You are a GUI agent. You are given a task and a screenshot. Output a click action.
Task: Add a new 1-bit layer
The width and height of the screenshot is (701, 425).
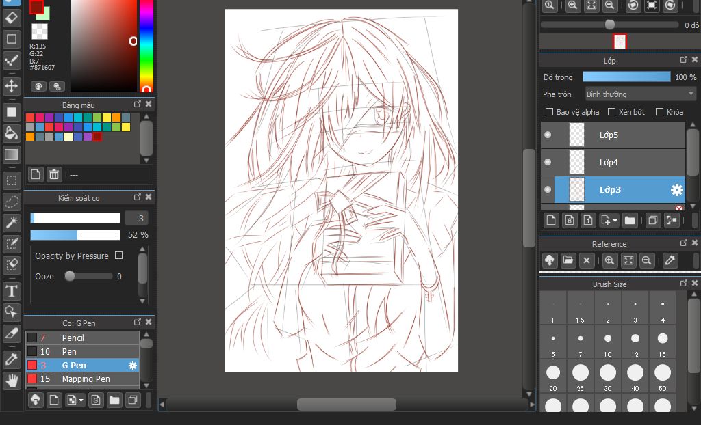pyautogui.click(x=587, y=220)
